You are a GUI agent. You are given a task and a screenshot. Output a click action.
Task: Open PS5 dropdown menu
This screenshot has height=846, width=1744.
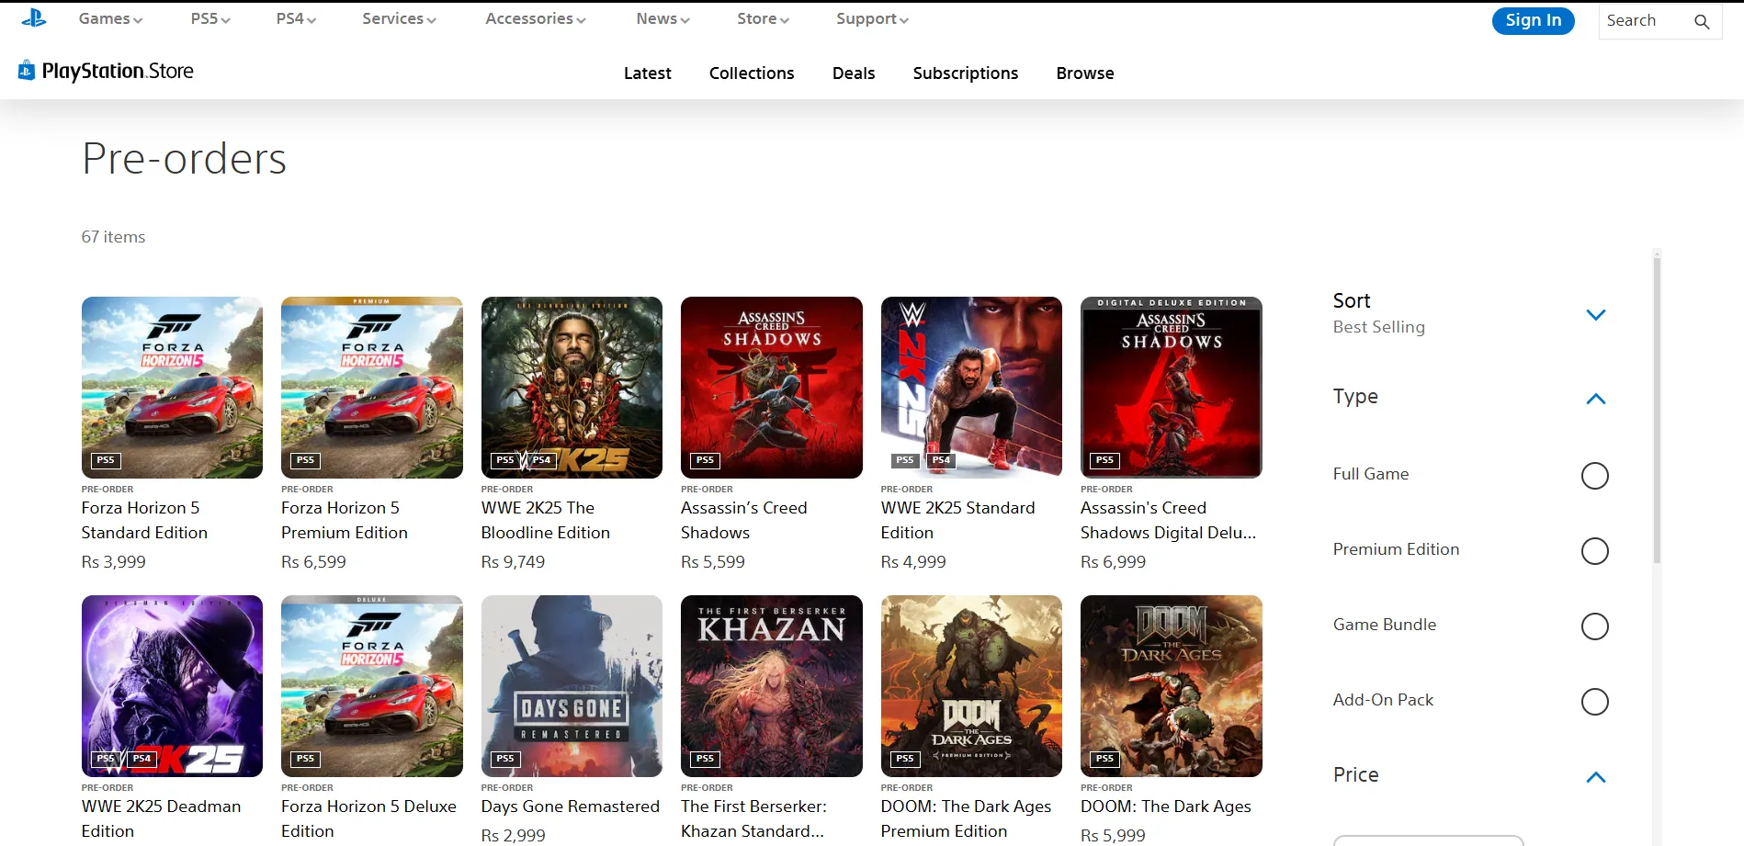coord(210,18)
